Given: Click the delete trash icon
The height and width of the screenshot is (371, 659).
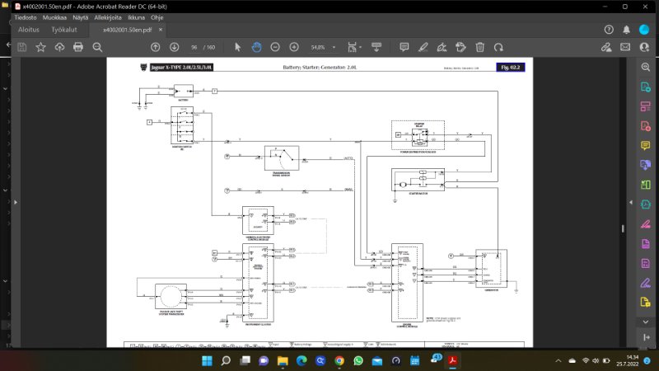Looking at the screenshot, I should tap(480, 47).
